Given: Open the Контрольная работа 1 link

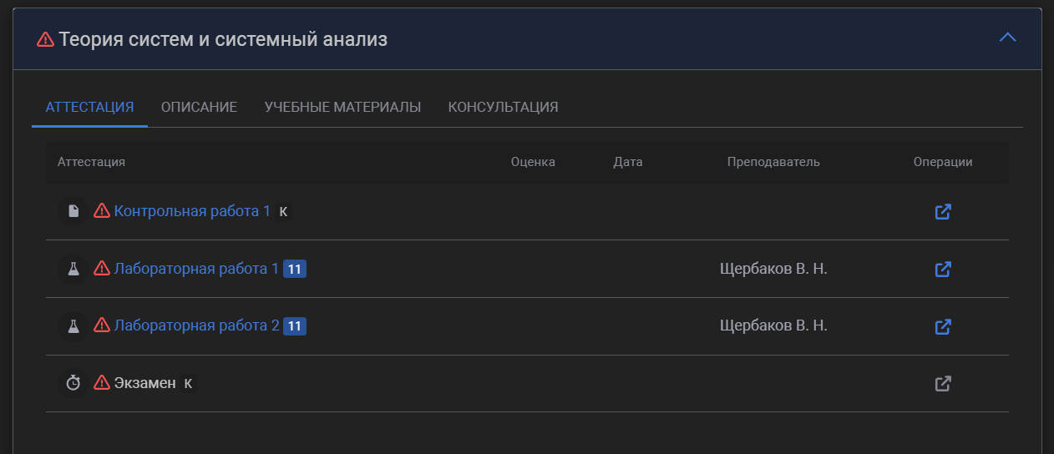Looking at the screenshot, I should 192,211.
